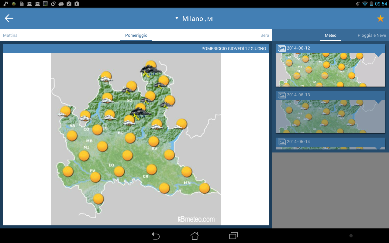Tap the system back button at screen bottom
This screenshot has width=389, height=243.
coord(156,236)
